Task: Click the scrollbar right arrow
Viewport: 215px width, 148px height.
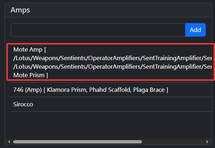Action: tap(207, 142)
